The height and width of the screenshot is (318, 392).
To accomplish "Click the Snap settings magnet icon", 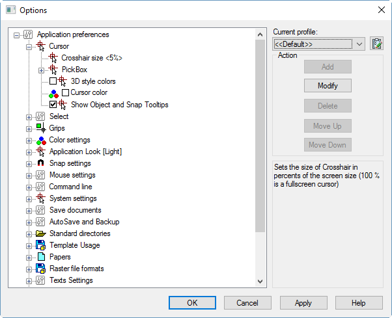I will [41, 163].
